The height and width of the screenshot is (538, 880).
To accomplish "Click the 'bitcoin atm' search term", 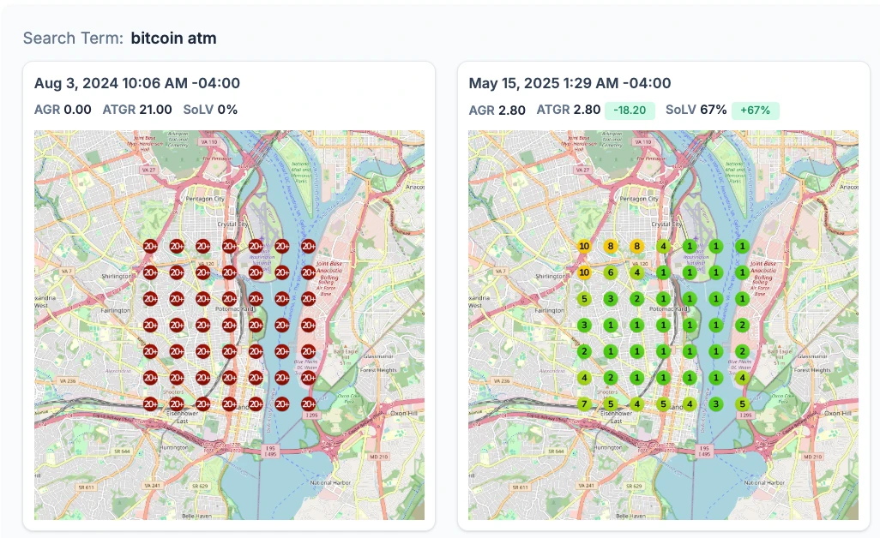I will (173, 38).
